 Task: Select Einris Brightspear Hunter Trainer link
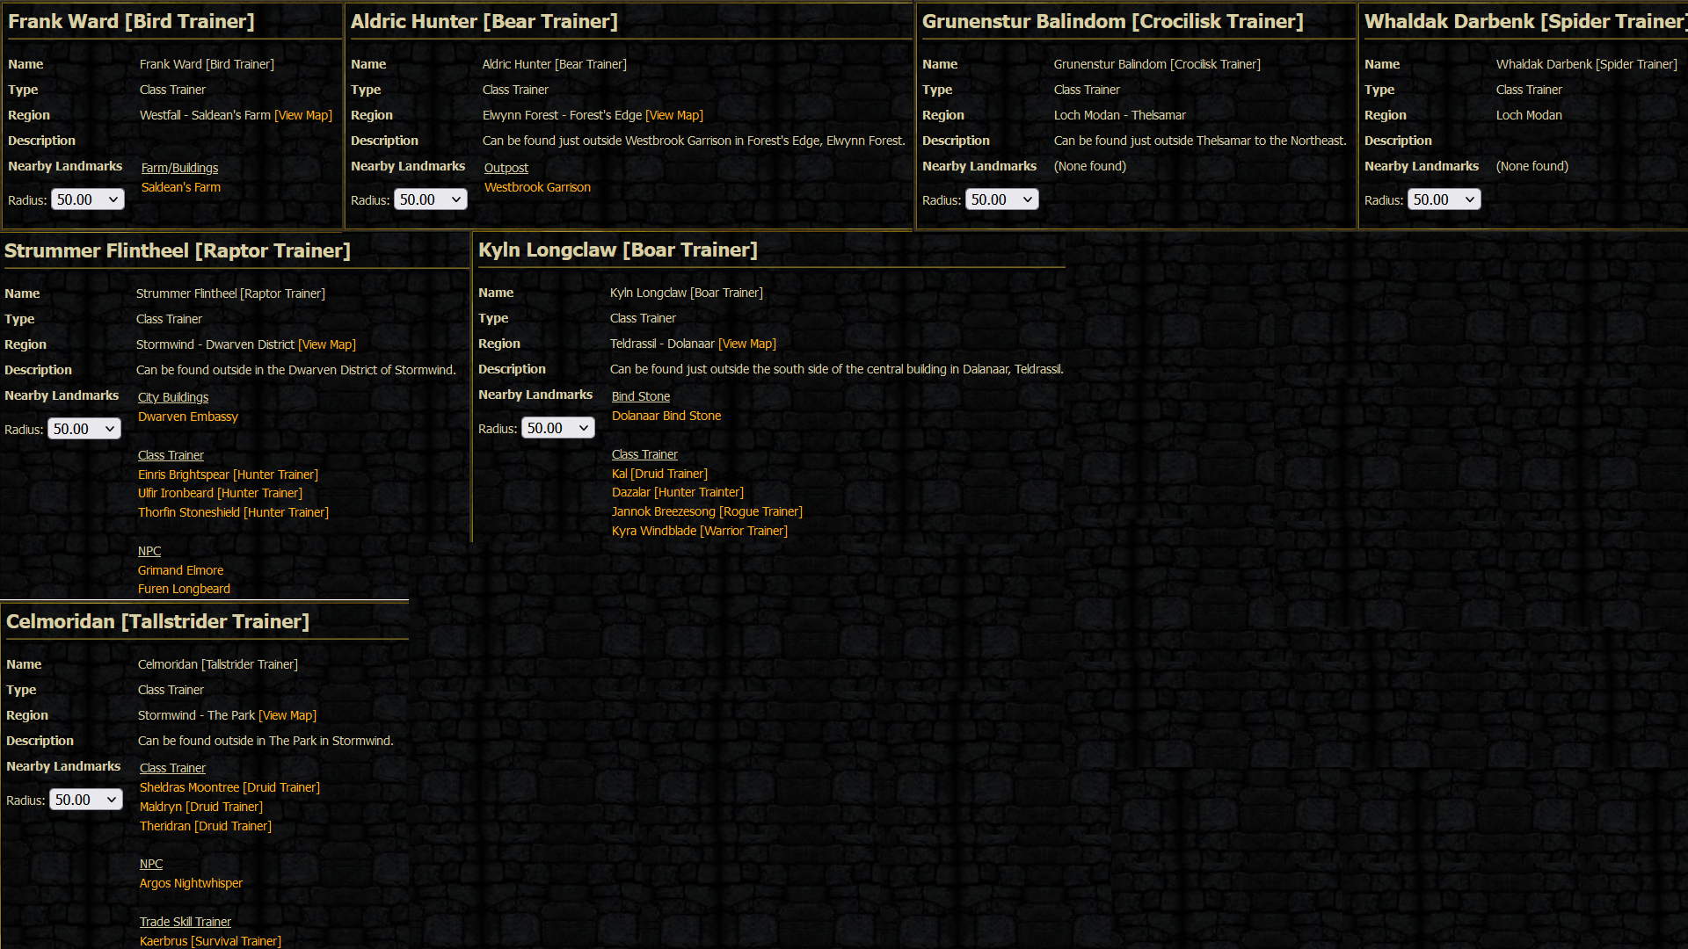[x=228, y=474]
